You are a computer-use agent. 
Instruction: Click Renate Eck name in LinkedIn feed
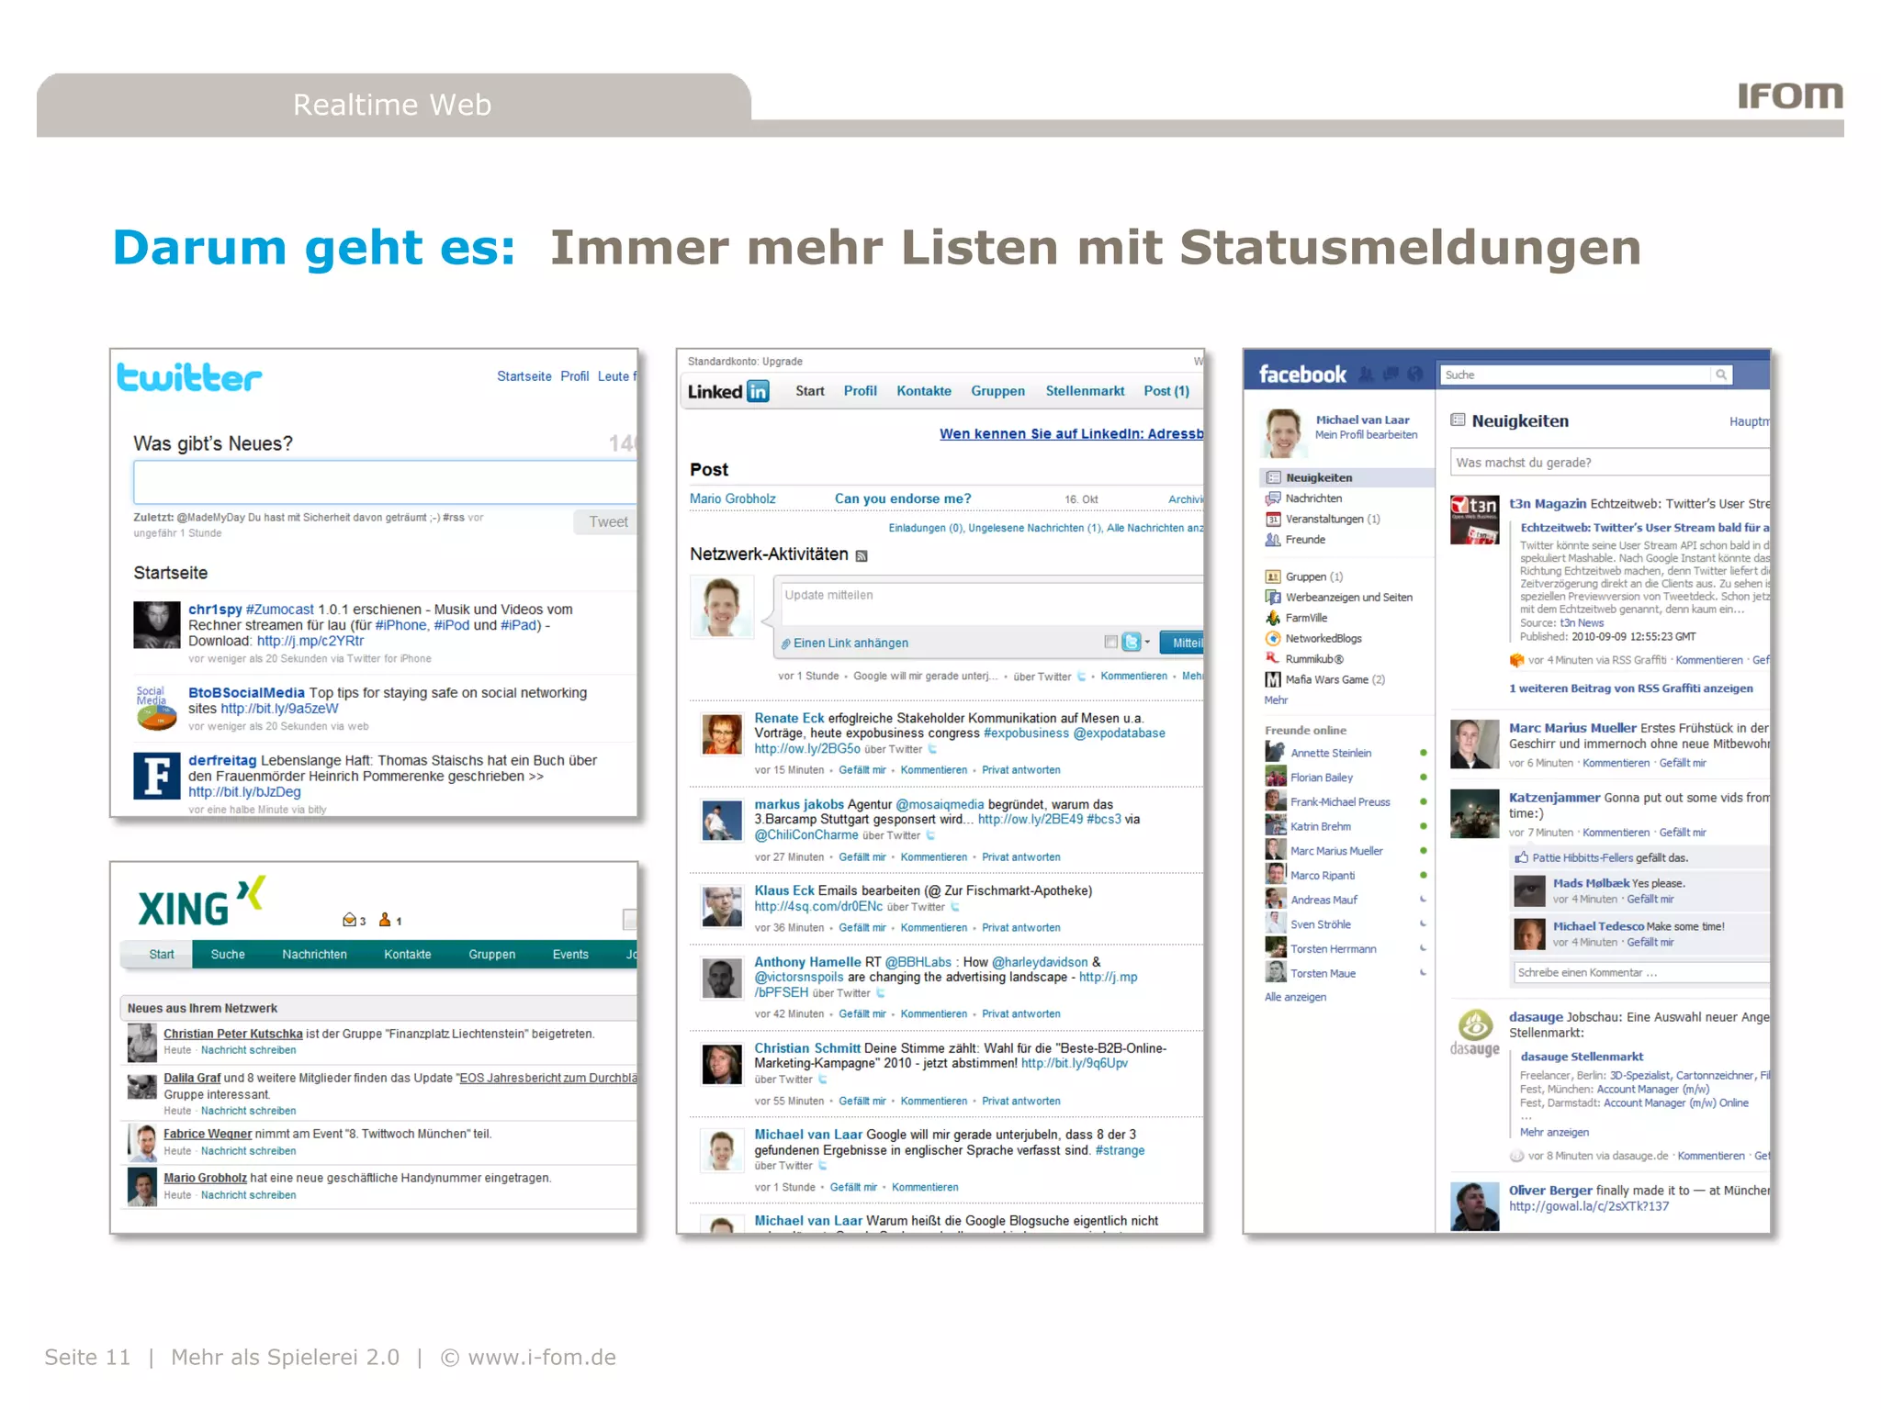pos(789,719)
